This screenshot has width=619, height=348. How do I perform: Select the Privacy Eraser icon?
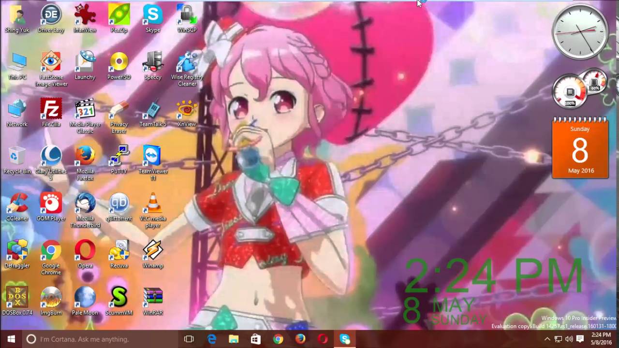coord(119,116)
